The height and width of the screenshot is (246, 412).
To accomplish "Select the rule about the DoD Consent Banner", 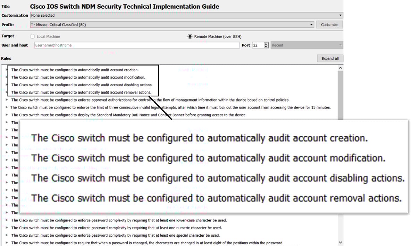I will tap(129, 115).
